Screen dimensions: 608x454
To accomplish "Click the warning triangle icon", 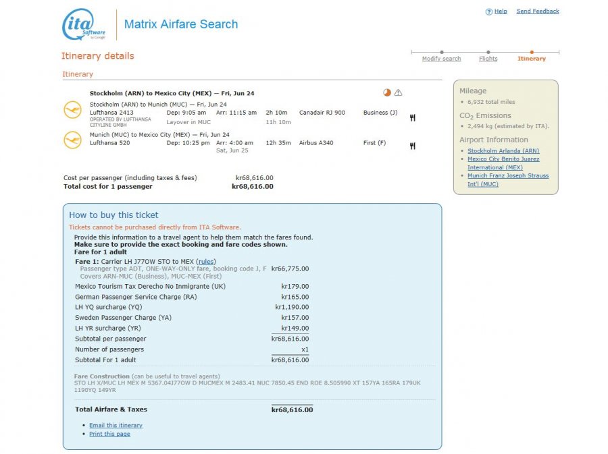I will tap(398, 93).
